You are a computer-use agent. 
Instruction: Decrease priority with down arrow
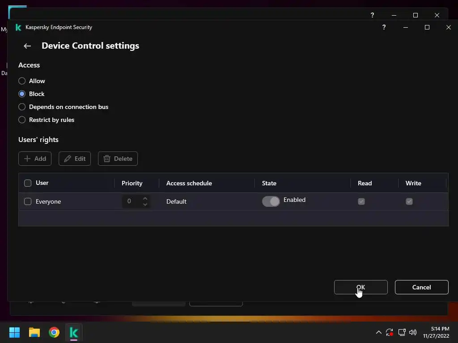145,205
